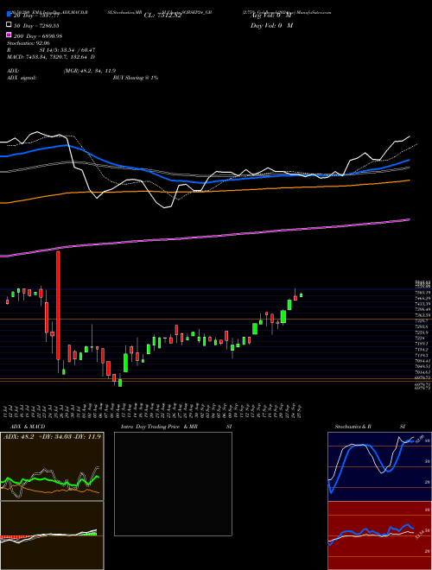The height and width of the screenshot is (570, 432).
Task: Open the red RSI chart panel
Action: pos(379,535)
